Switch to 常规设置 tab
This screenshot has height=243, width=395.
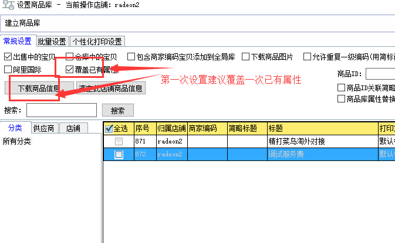click(x=18, y=41)
